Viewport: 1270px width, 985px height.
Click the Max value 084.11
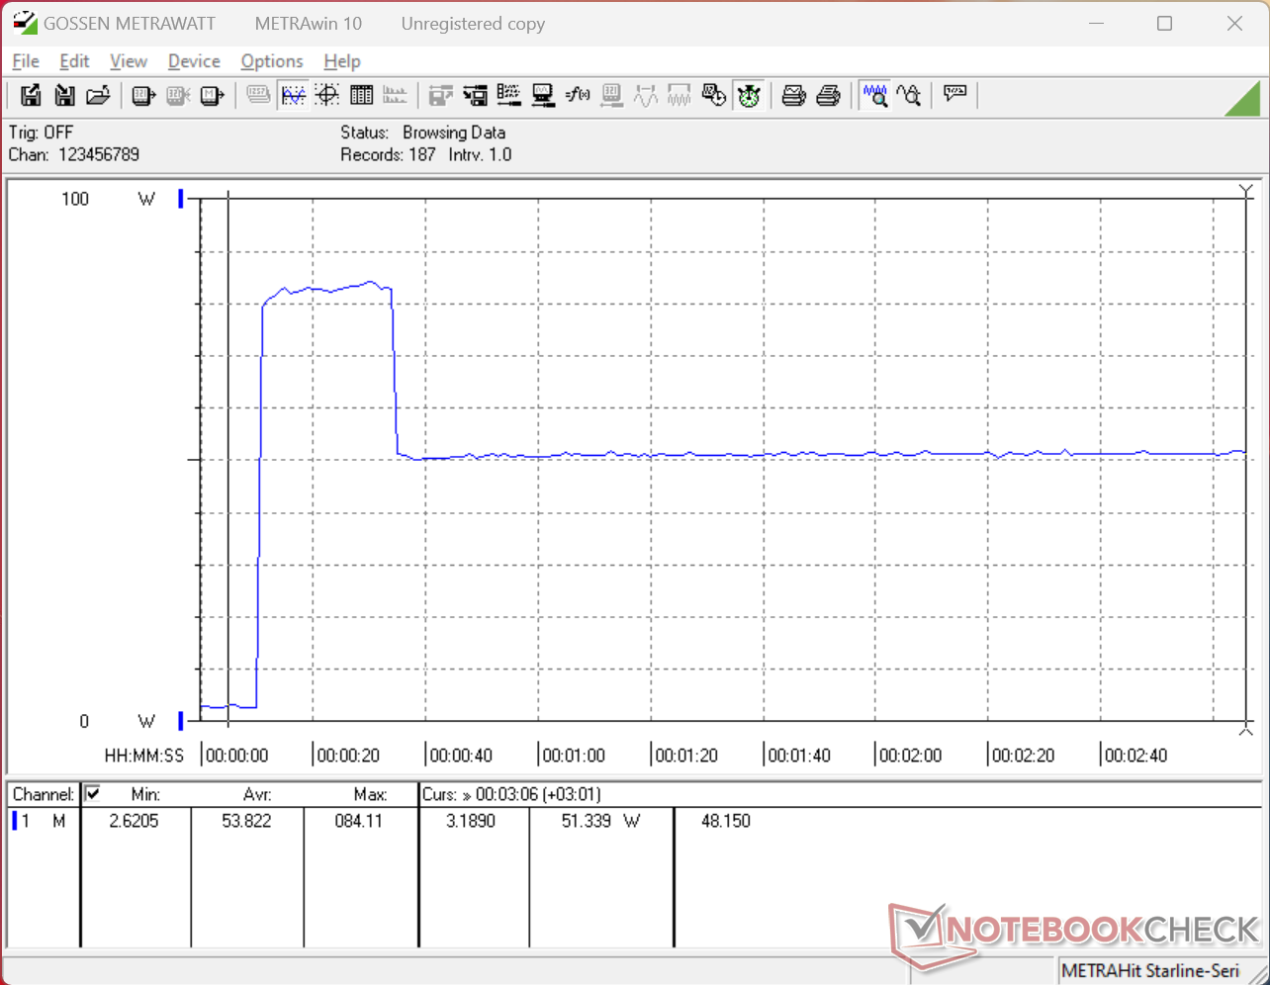click(x=358, y=821)
